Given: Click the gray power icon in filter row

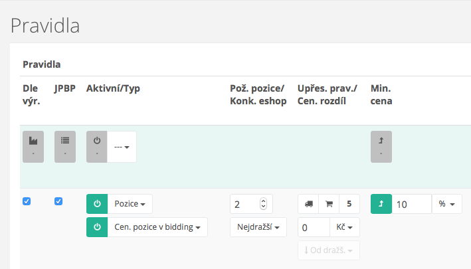Looking at the screenshot, I should pyautogui.click(x=97, y=147).
